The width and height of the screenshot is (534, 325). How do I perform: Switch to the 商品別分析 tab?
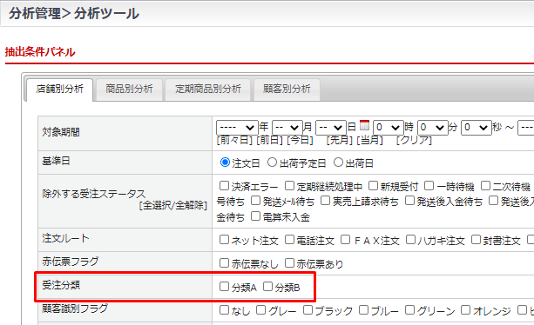click(129, 90)
